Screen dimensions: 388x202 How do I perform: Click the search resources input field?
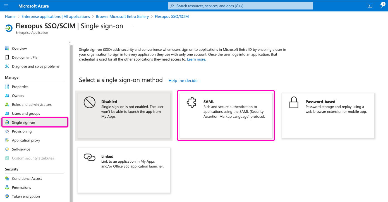(x=240, y=6)
